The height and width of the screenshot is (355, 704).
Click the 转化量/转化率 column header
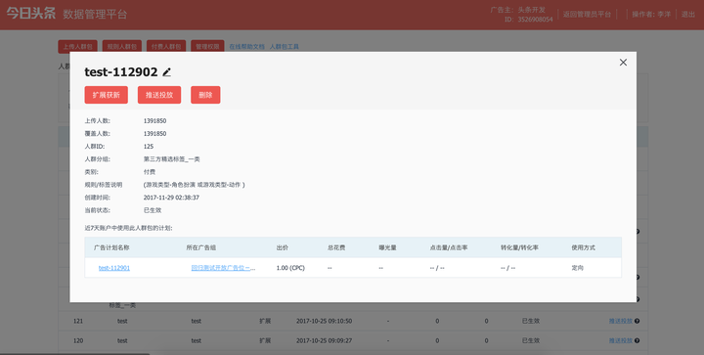pos(519,247)
